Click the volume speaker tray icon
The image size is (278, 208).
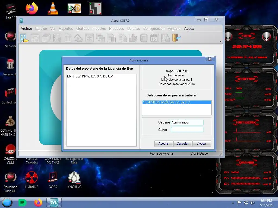click(252, 203)
